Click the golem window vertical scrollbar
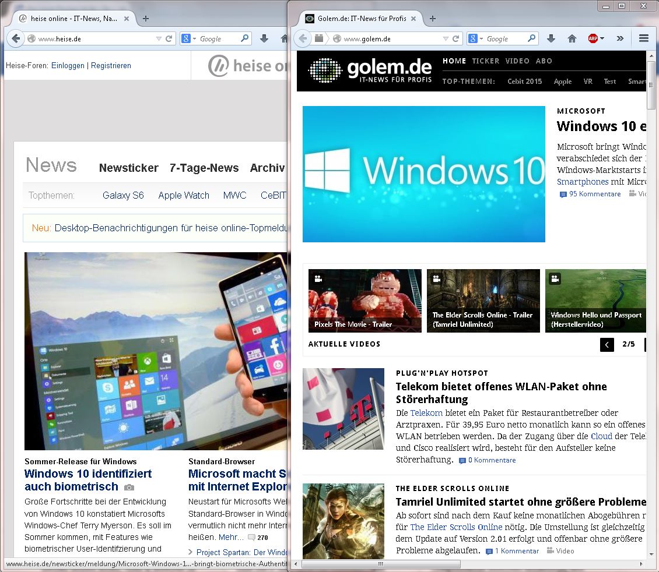Image resolution: width=659 pixels, height=572 pixels. click(x=651, y=85)
